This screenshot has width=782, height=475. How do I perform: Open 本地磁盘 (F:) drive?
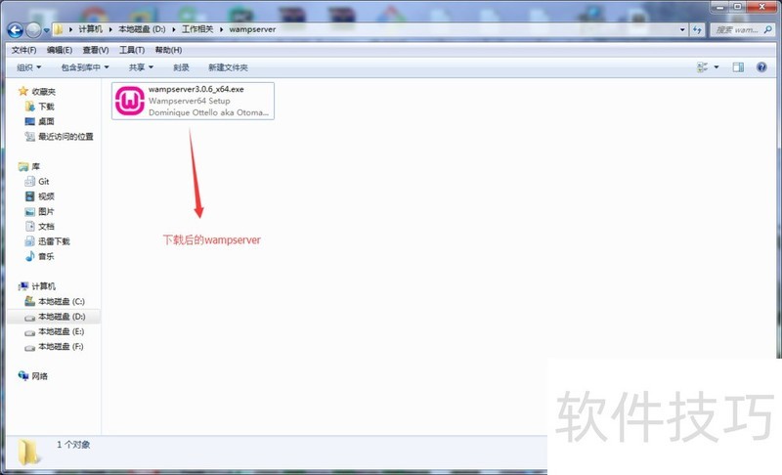[54, 346]
